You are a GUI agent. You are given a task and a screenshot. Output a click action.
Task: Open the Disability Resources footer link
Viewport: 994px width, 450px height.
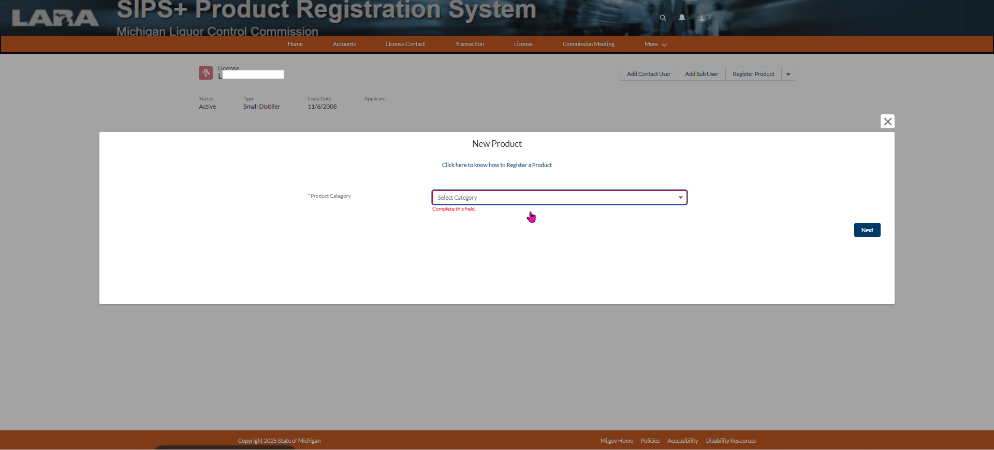click(x=730, y=441)
